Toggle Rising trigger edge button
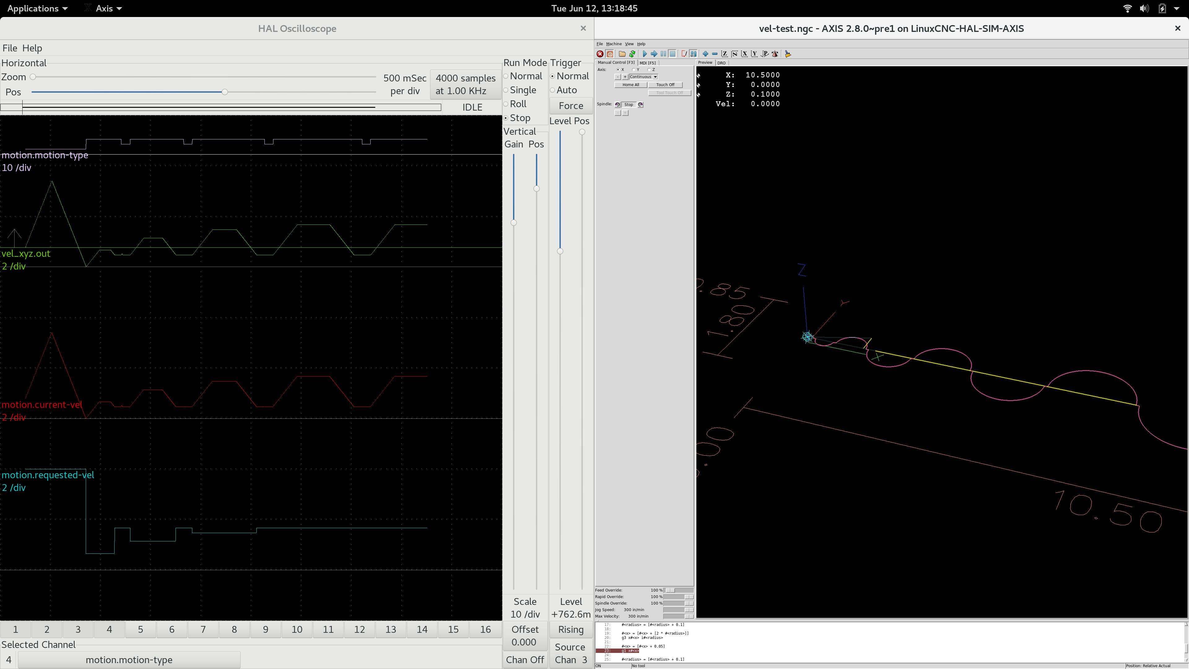The width and height of the screenshot is (1189, 669). pyautogui.click(x=571, y=630)
